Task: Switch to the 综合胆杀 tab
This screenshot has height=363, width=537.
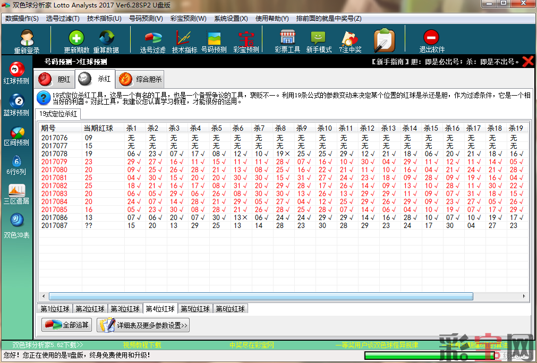Action: (x=141, y=79)
